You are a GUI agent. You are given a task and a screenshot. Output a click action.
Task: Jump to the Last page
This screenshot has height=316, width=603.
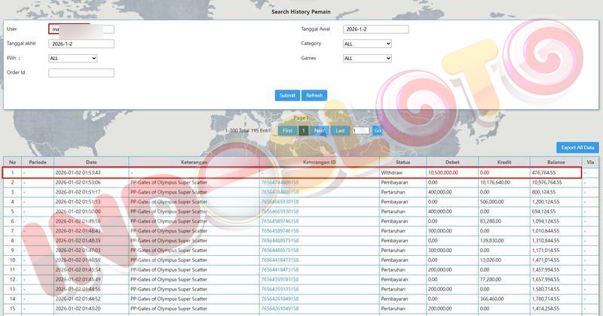(x=340, y=130)
